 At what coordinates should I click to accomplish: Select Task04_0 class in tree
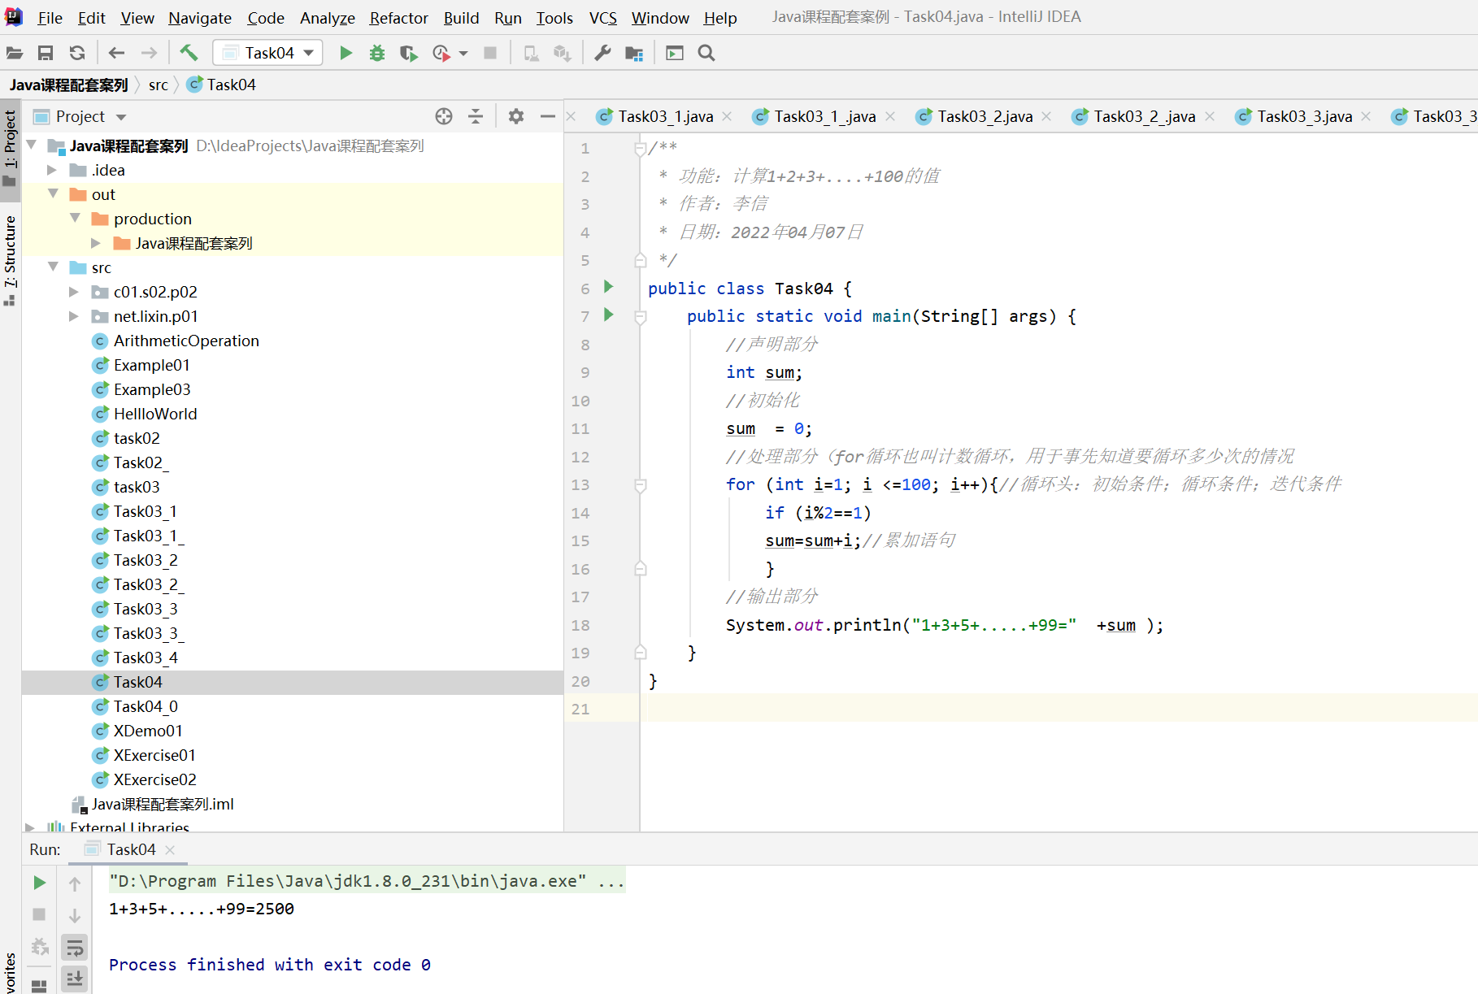point(146,706)
